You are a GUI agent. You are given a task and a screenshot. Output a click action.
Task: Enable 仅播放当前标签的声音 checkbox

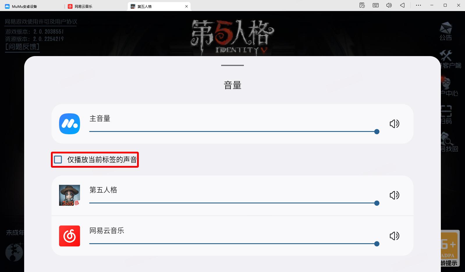tap(58, 160)
